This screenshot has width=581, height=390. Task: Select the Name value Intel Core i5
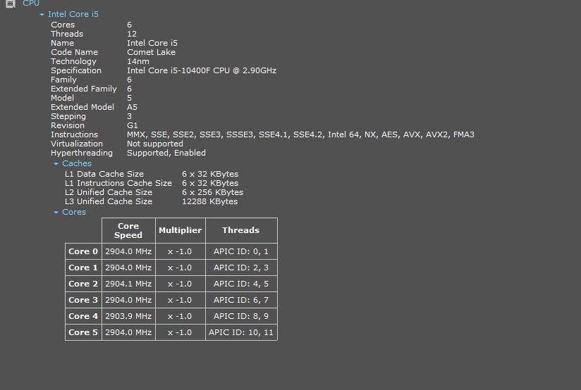(x=152, y=43)
